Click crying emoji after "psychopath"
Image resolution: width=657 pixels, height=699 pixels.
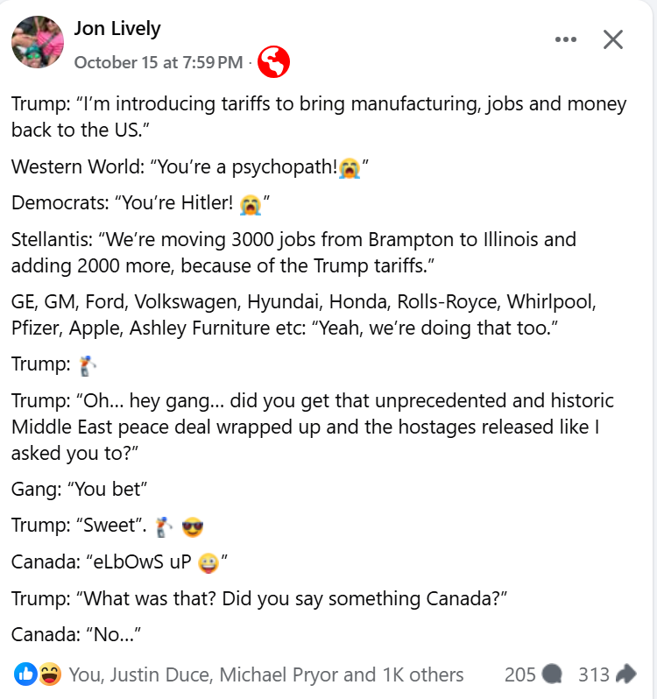(350, 167)
